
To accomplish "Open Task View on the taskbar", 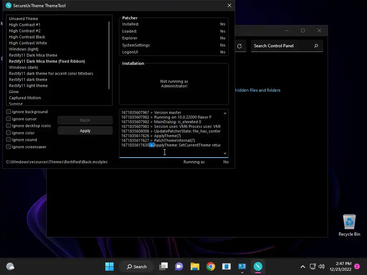I will (x=163, y=266).
